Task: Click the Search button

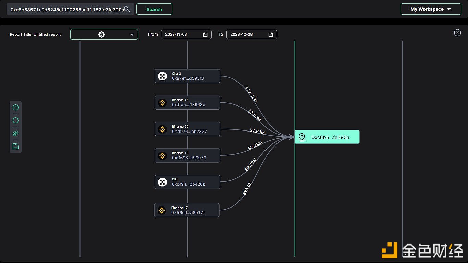Action: [x=154, y=9]
